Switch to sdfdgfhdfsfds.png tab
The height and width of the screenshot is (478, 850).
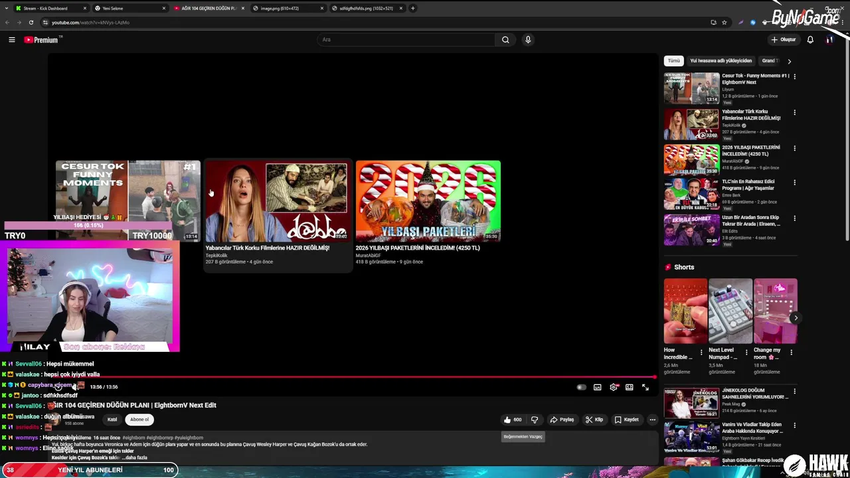[x=367, y=8]
